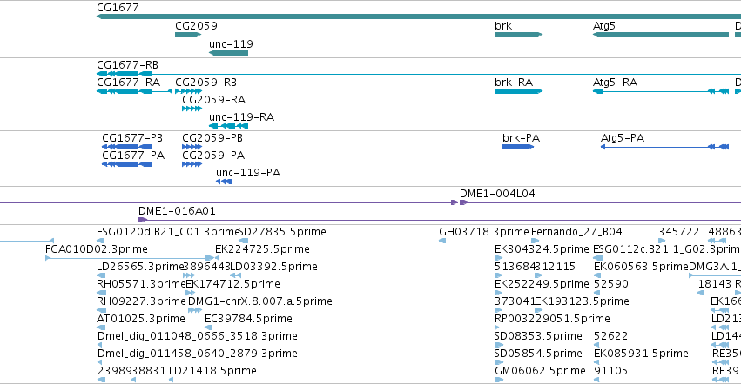Select the GH03718.3prime EST label
Viewport: 741px width, 384px height.
click(x=484, y=232)
